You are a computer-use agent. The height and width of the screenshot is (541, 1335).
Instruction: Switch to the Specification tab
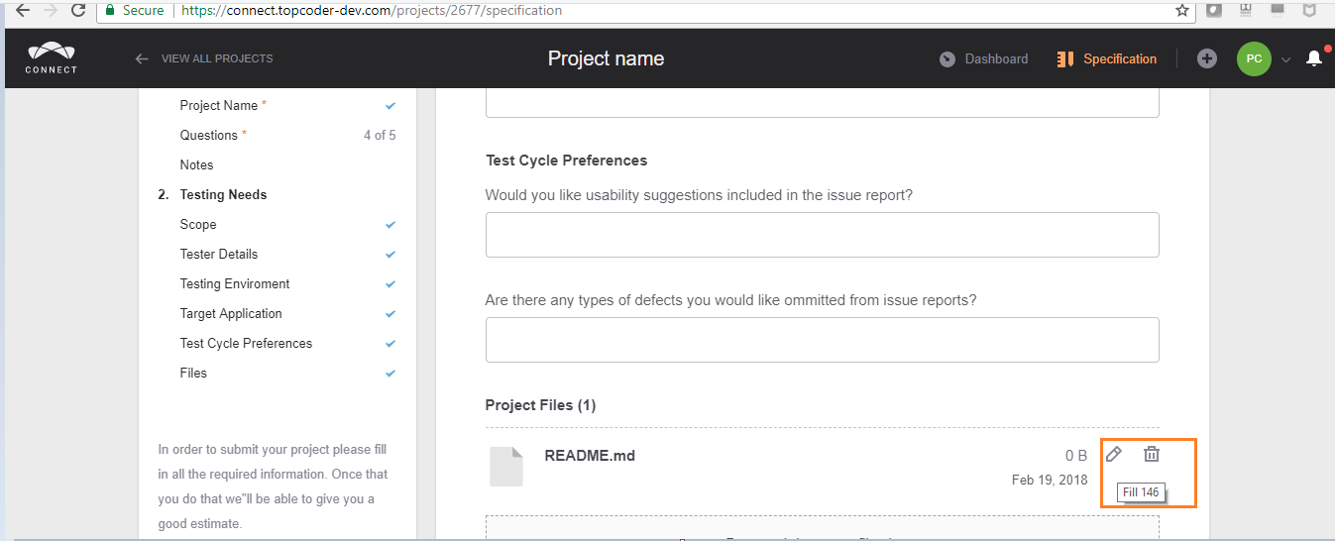click(1107, 58)
